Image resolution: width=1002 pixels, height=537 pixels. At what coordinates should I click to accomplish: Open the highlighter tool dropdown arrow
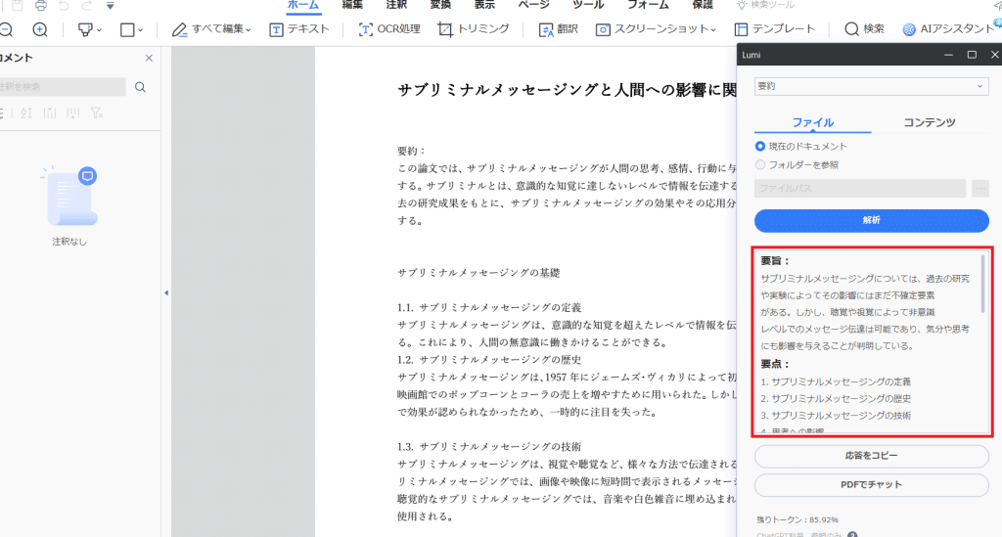[100, 29]
